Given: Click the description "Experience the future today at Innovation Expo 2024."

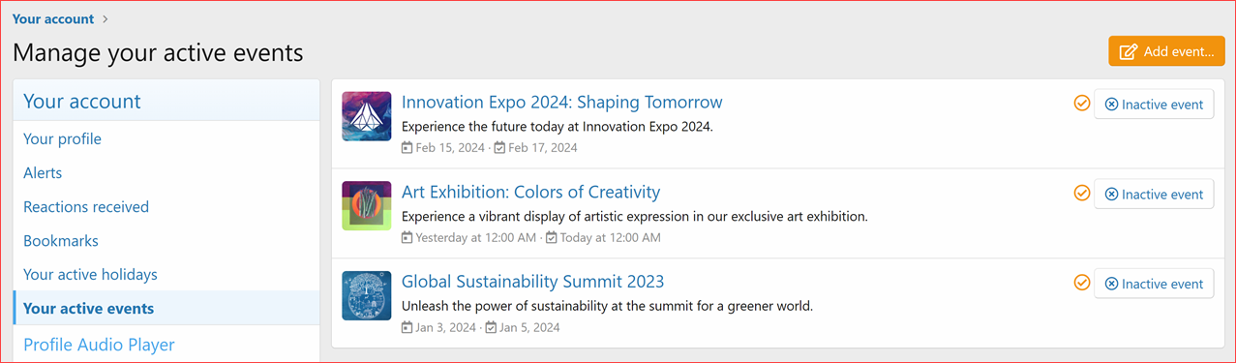Looking at the screenshot, I should tap(558, 126).
